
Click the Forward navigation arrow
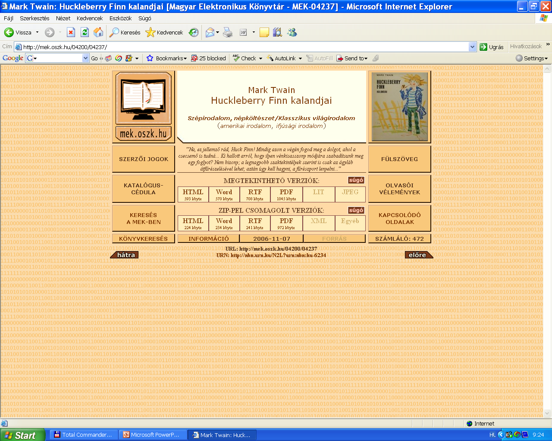pos(50,32)
